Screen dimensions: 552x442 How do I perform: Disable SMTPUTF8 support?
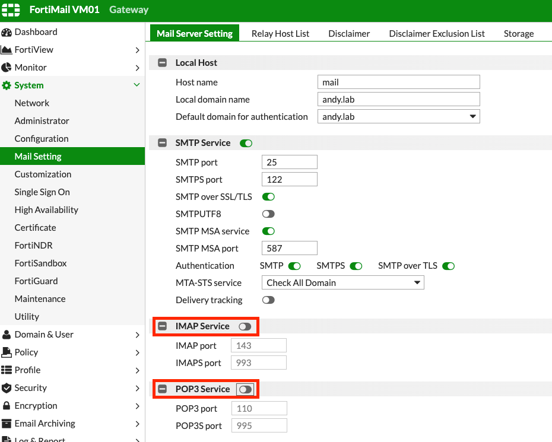[268, 214]
